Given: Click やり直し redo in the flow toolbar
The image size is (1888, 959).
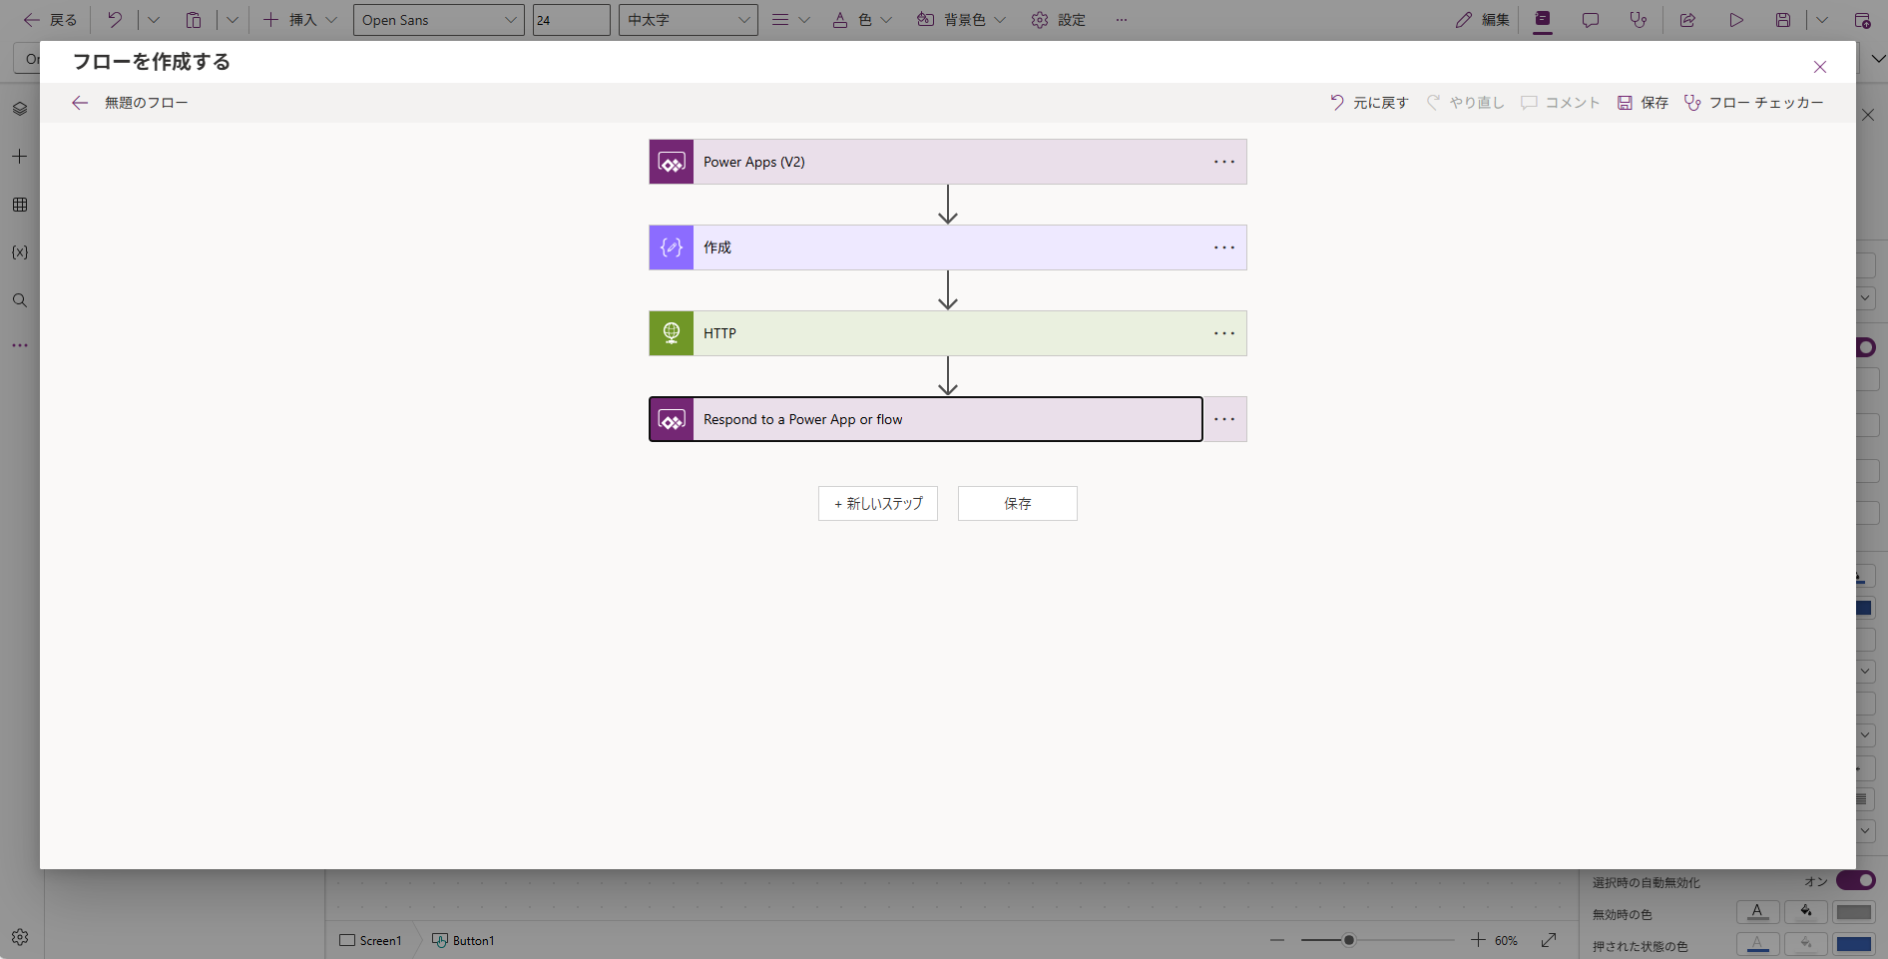Looking at the screenshot, I should [1465, 103].
